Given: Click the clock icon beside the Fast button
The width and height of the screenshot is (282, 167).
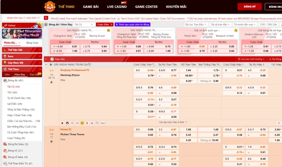Looking at the screenshot, I should (97, 123).
